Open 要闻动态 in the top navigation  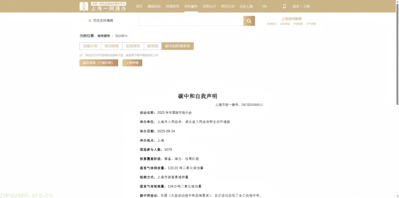click(154, 6)
